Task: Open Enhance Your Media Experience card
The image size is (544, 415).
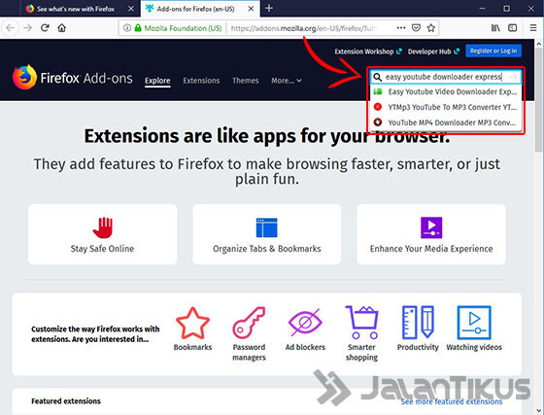Action: pyautogui.click(x=431, y=234)
